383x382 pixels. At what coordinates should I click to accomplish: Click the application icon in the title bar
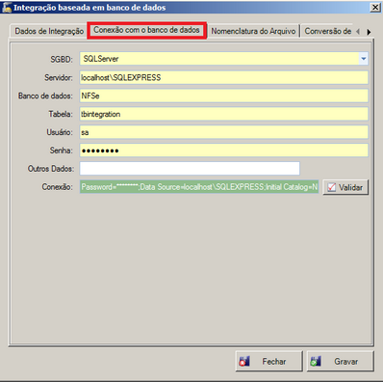(x=7, y=7)
